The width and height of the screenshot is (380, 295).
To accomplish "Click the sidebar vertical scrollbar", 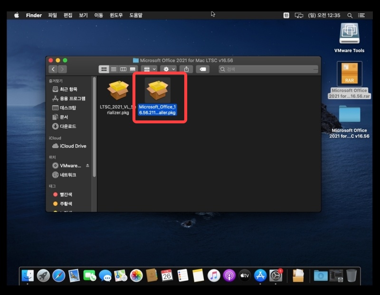I will click(94, 127).
